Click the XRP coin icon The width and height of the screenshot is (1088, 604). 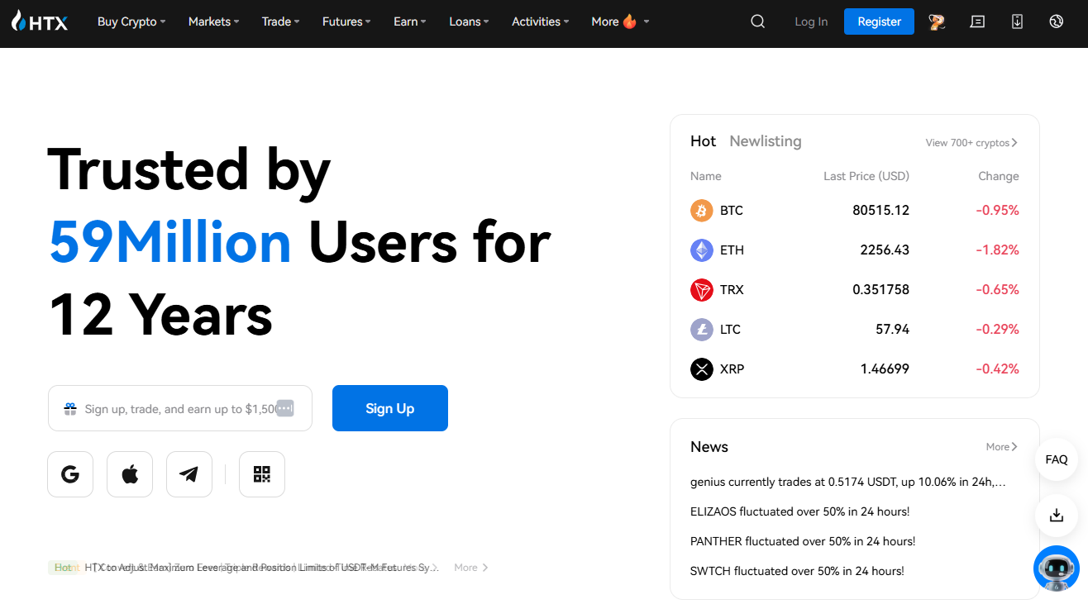[701, 369]
